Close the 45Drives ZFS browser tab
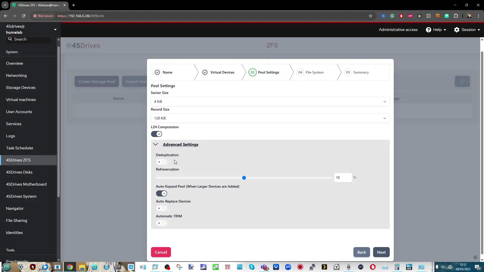Screen dimensions: 484x272 click(x=65, y=5)
